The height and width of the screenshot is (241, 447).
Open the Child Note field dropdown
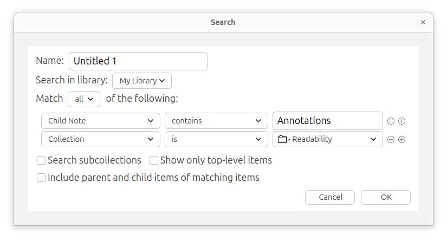[x=101, y=121]
